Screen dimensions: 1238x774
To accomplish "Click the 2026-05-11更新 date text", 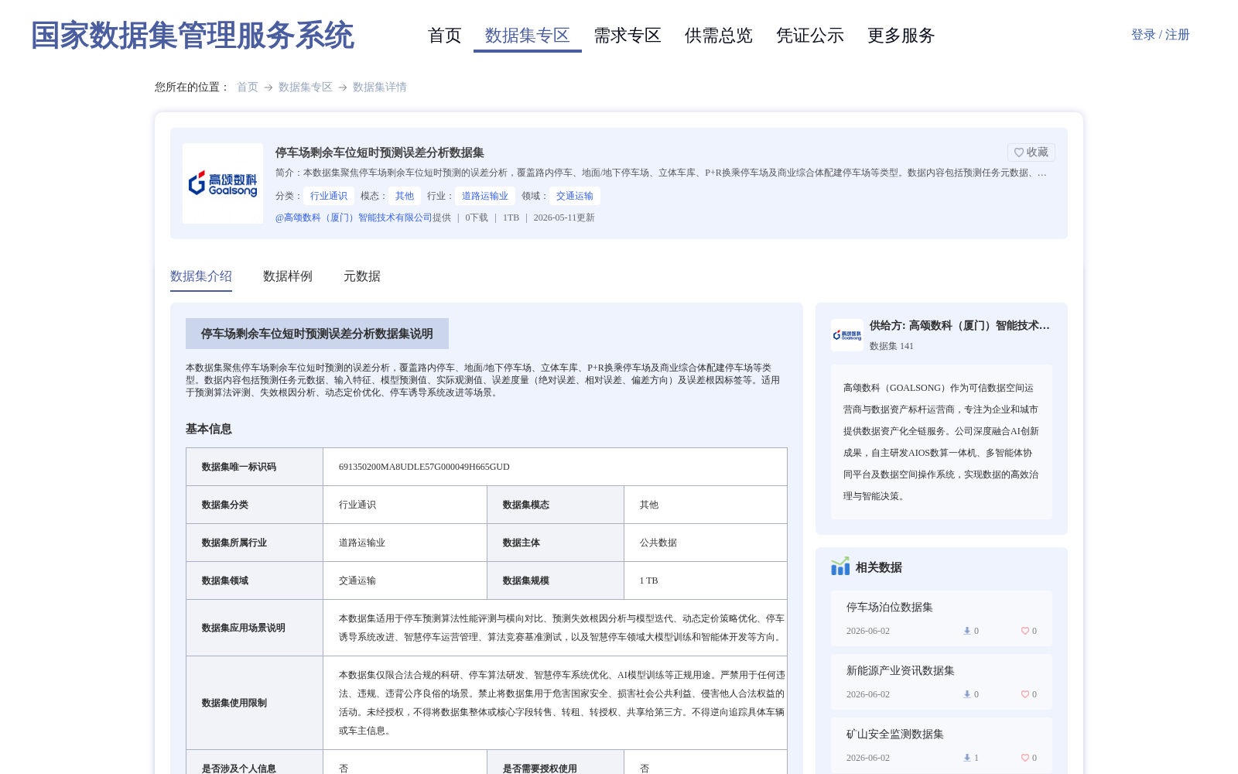I will click(x=564, y=217).
